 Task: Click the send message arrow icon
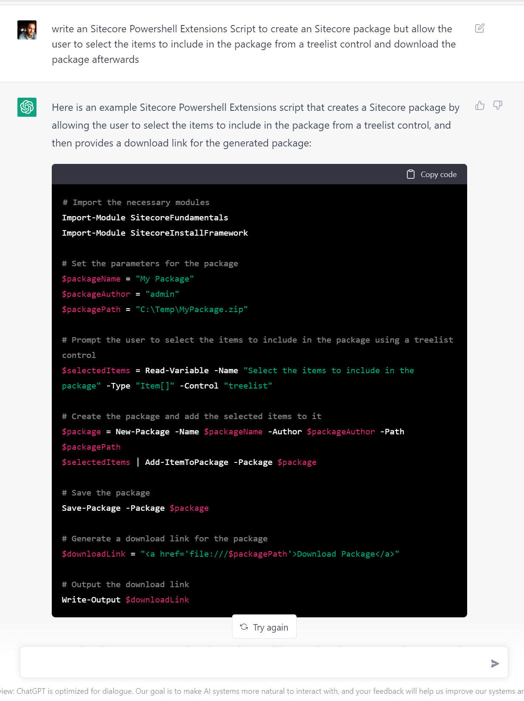coord(495,663)
